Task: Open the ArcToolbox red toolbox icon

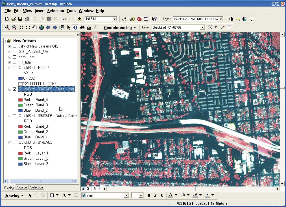Action: (139, 19)
